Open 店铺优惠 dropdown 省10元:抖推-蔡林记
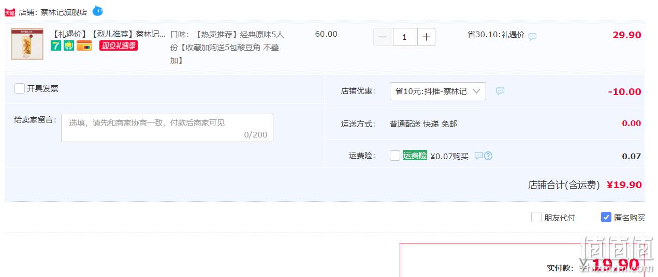 pos(437,91)
